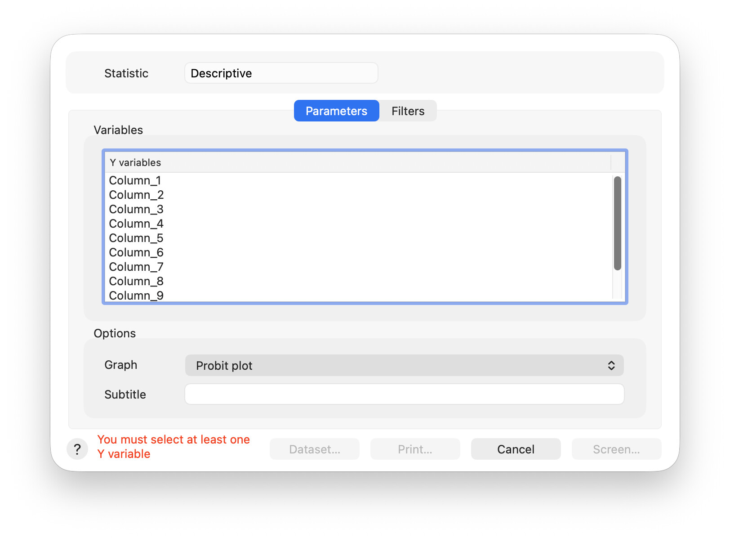Screen dimensions: 730x538
Task: Select Column_9 in Y variables list
Action: [x=359, y=295]
